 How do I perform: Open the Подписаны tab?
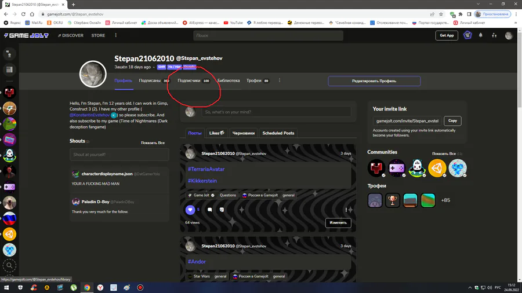pos(154,80)
